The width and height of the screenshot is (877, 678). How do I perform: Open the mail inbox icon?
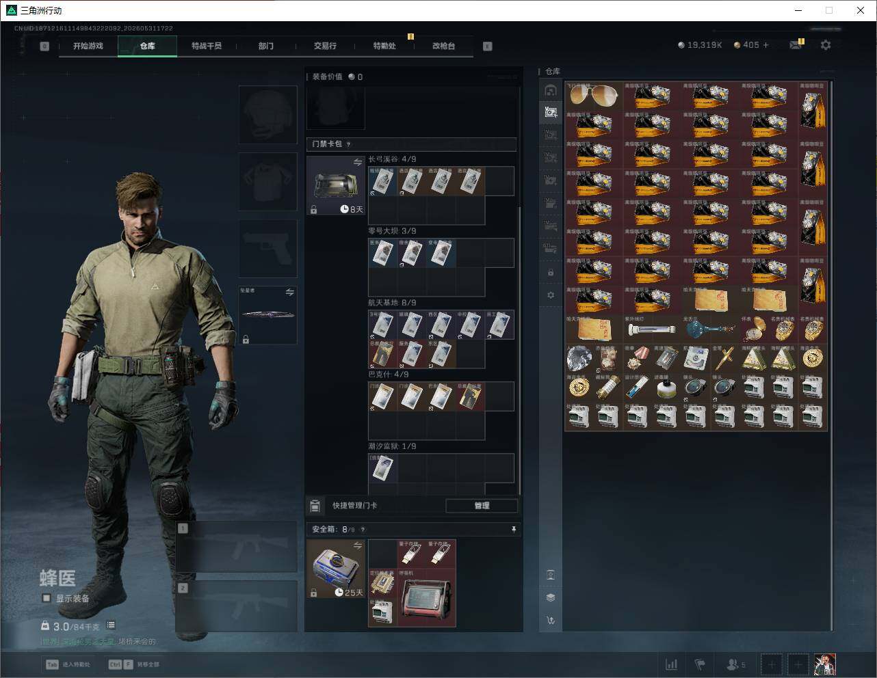click(795, 45)
